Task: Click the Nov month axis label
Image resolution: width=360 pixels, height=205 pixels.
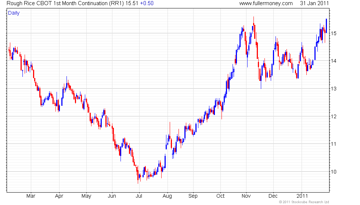Action: (x=246, y=196)
